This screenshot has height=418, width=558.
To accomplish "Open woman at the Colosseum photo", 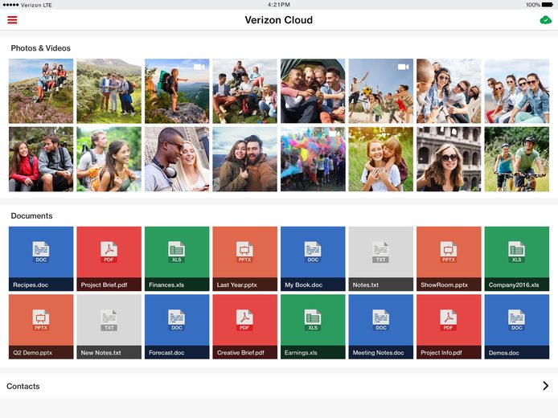I will tap(449, 159).
